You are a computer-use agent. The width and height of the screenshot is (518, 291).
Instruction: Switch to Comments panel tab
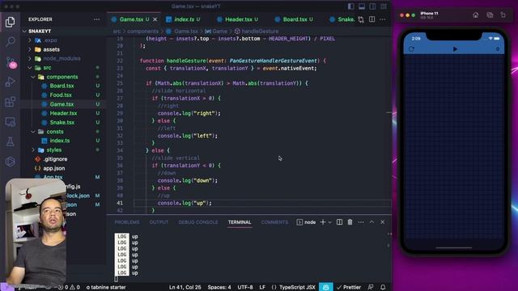tap(274, 222)
